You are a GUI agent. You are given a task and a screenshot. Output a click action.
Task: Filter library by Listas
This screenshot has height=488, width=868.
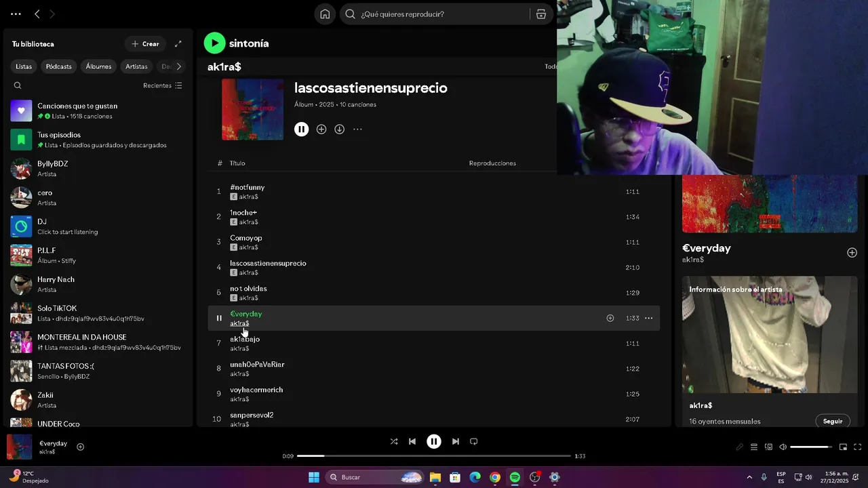[24, 66]
